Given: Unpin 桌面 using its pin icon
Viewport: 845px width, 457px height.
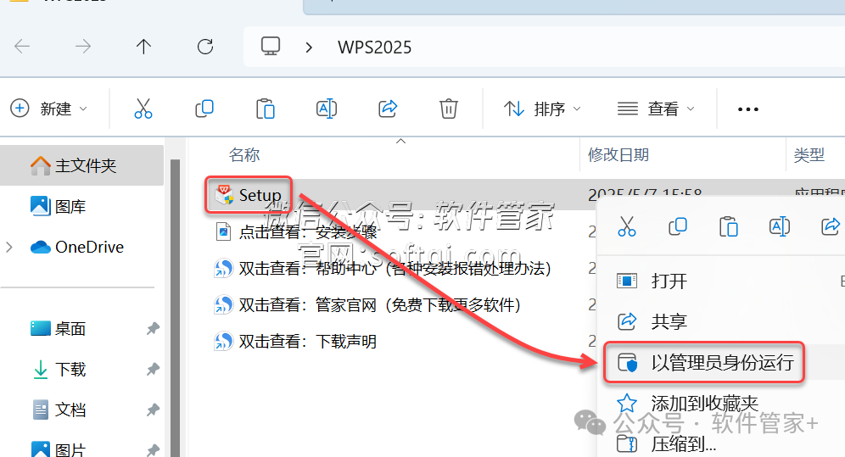Looking at the screenshot, I should coord(153,328).
